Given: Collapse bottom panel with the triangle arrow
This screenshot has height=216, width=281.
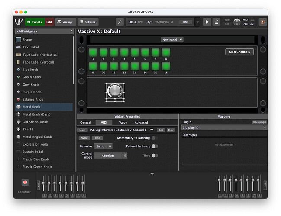Looking at the screenshot, I should 152,174.
